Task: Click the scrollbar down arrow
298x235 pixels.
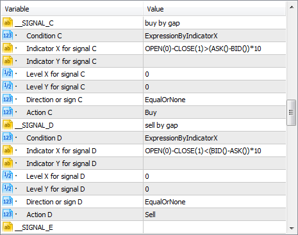Action: pos(292,228)
